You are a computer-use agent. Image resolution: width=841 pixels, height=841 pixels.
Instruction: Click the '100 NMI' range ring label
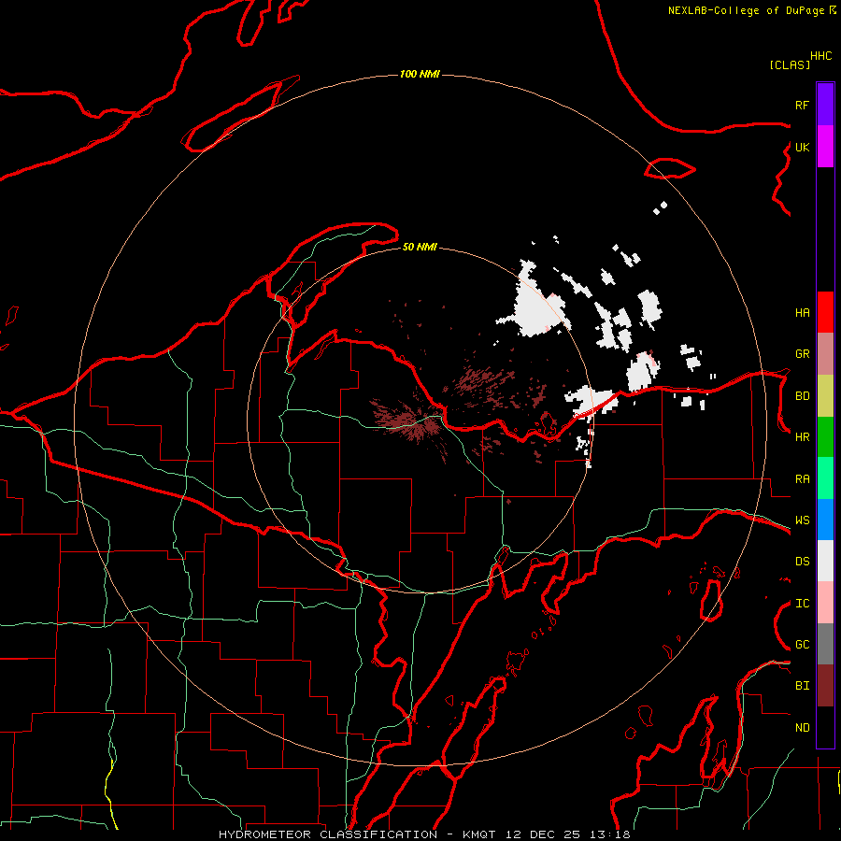420,74
